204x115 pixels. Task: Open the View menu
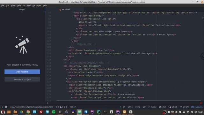click(x=13, y=5)
